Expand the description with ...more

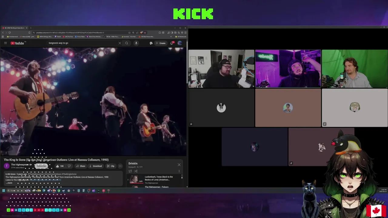point(9,183)
